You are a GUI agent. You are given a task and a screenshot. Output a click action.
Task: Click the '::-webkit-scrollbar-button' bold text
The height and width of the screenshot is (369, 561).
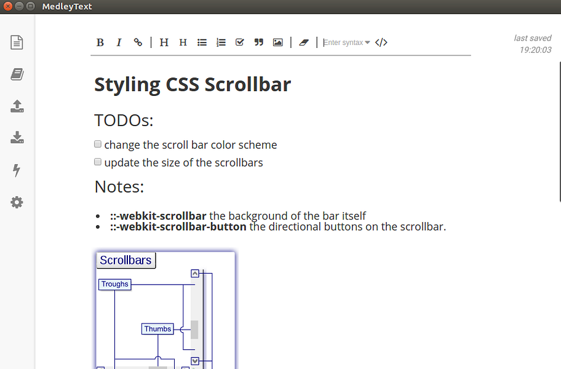(178, 227)
